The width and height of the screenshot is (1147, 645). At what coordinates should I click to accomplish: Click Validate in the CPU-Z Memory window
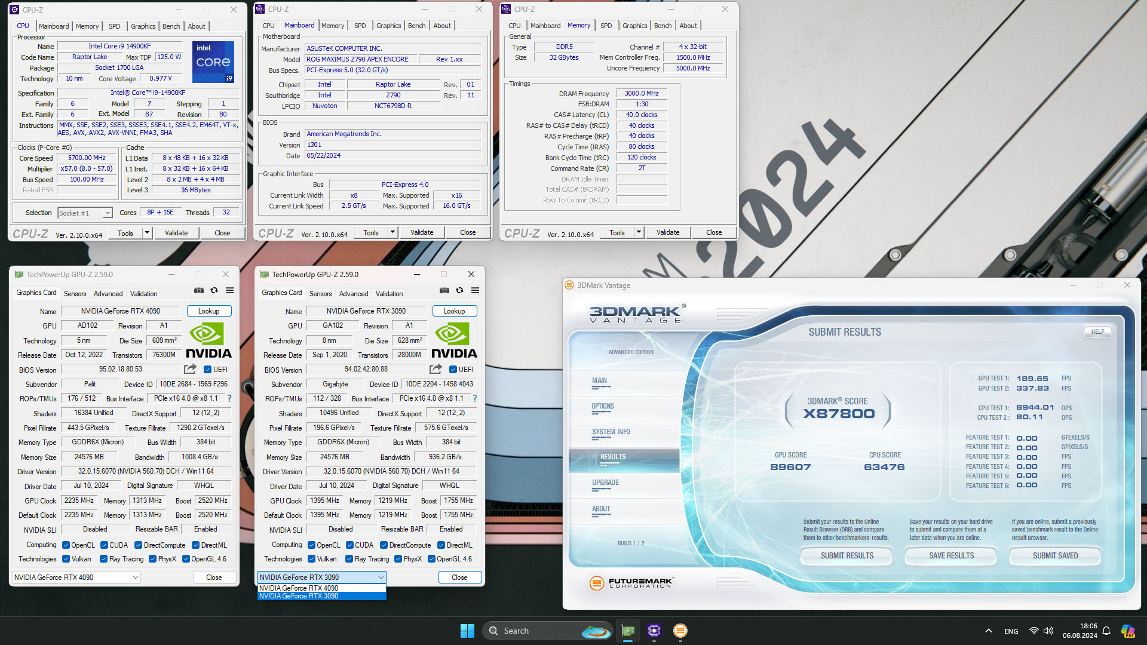pyautogui.click(x=668, y=232)
